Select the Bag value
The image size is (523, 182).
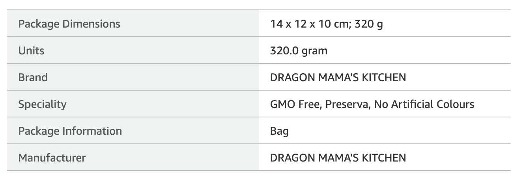coord(279,131)
